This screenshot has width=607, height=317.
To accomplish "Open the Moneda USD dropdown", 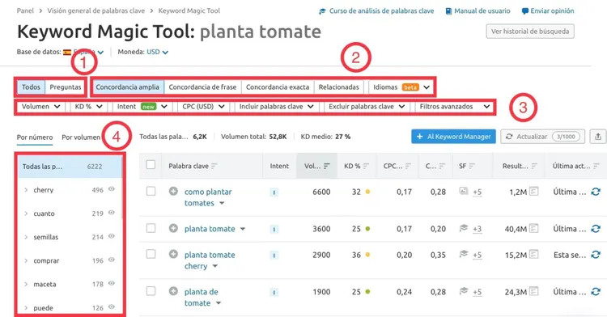I will [157, 52].
